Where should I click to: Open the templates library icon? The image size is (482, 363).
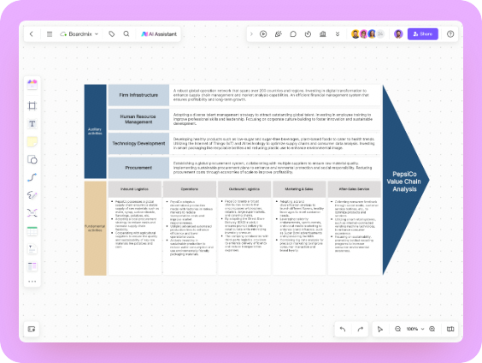[x=32, y=85]
